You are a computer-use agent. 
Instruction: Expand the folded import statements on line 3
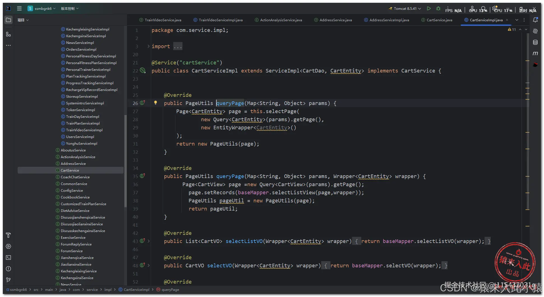148,46
